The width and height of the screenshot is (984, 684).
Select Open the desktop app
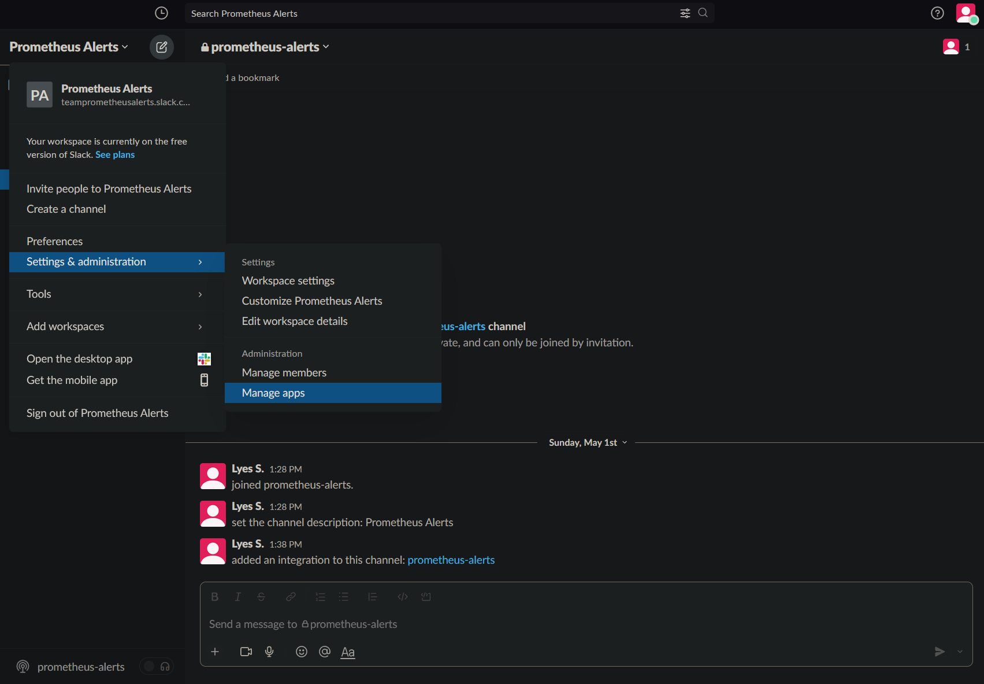pos(117,359)
